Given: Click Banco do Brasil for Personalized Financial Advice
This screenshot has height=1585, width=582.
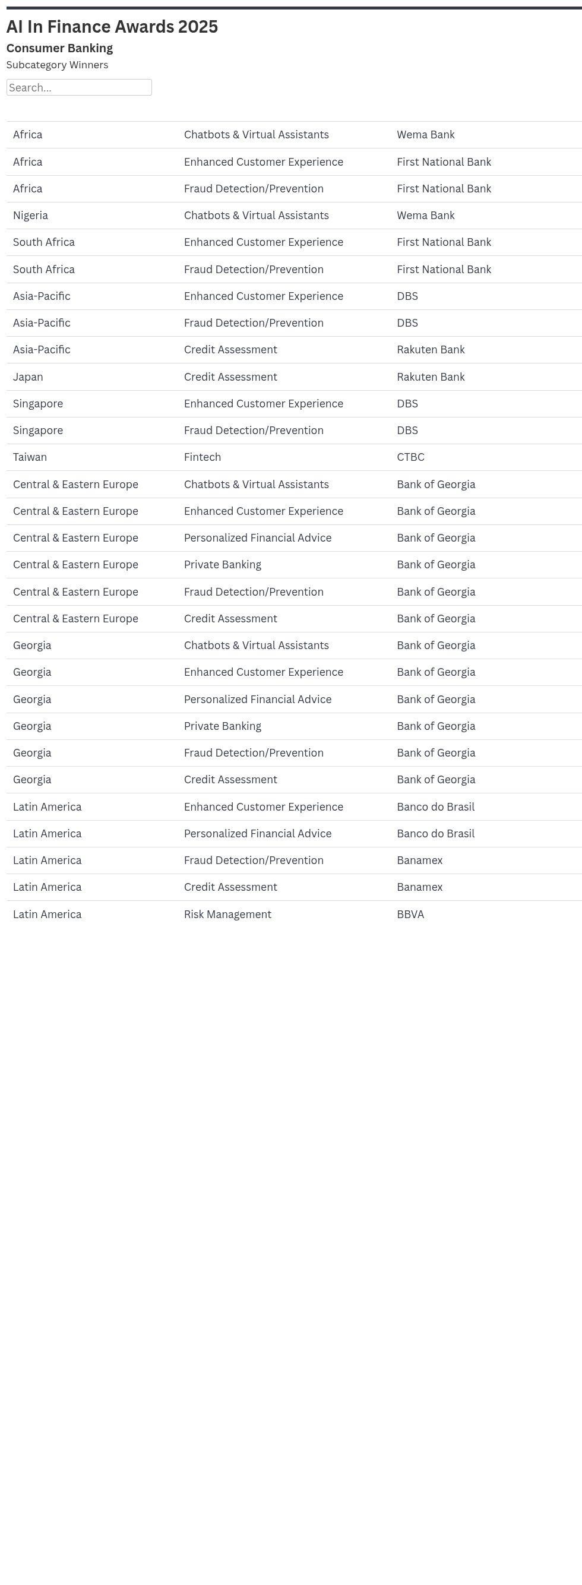Looking at the screenshot, I should [x=435, y=834].
